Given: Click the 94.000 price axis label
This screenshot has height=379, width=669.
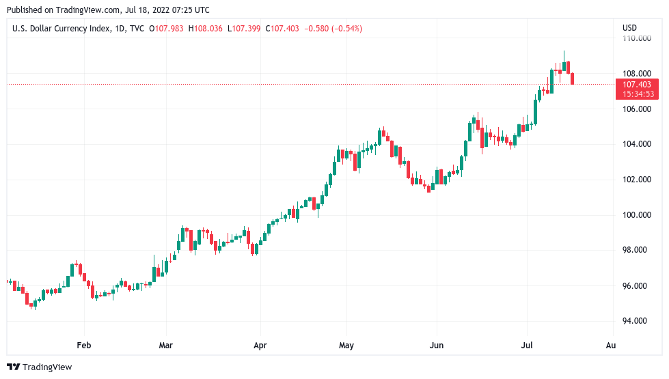Looking at the screenshot, I should (x=636, y=321).
